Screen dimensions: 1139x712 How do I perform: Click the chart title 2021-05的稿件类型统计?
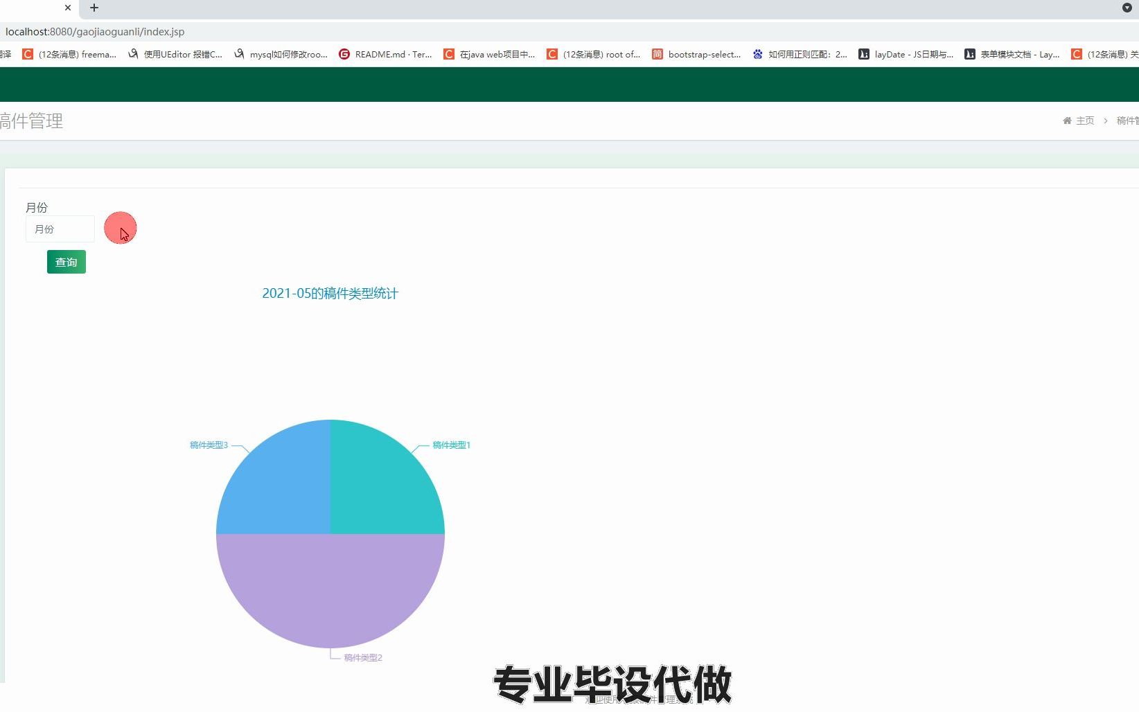tap(330, 294)
